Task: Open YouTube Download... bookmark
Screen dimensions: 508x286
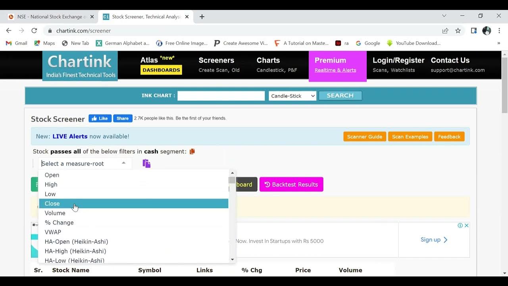Action: pyautogui.click(x=414, y=43)
